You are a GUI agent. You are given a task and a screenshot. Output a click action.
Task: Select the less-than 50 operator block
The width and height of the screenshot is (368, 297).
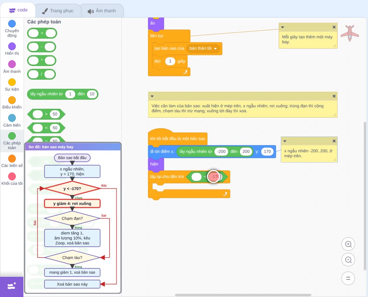pyautogui.click(x=46, y=128)
